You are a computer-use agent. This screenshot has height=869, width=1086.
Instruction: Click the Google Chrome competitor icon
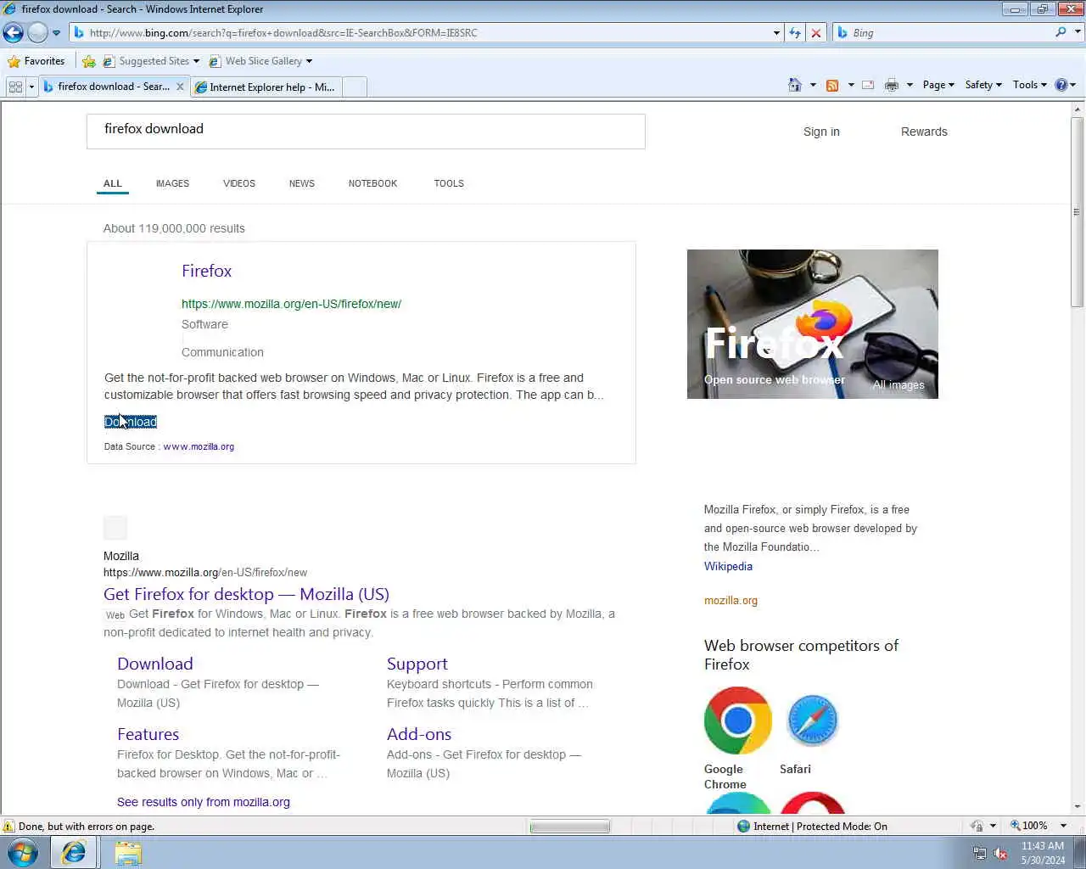click(x=738, y=720)
